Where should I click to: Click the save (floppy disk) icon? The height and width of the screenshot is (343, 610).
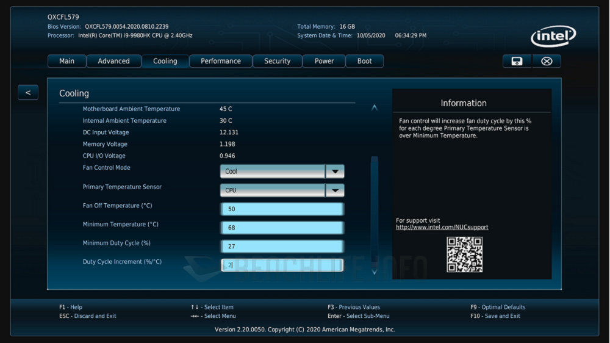(x=517, y=61)
